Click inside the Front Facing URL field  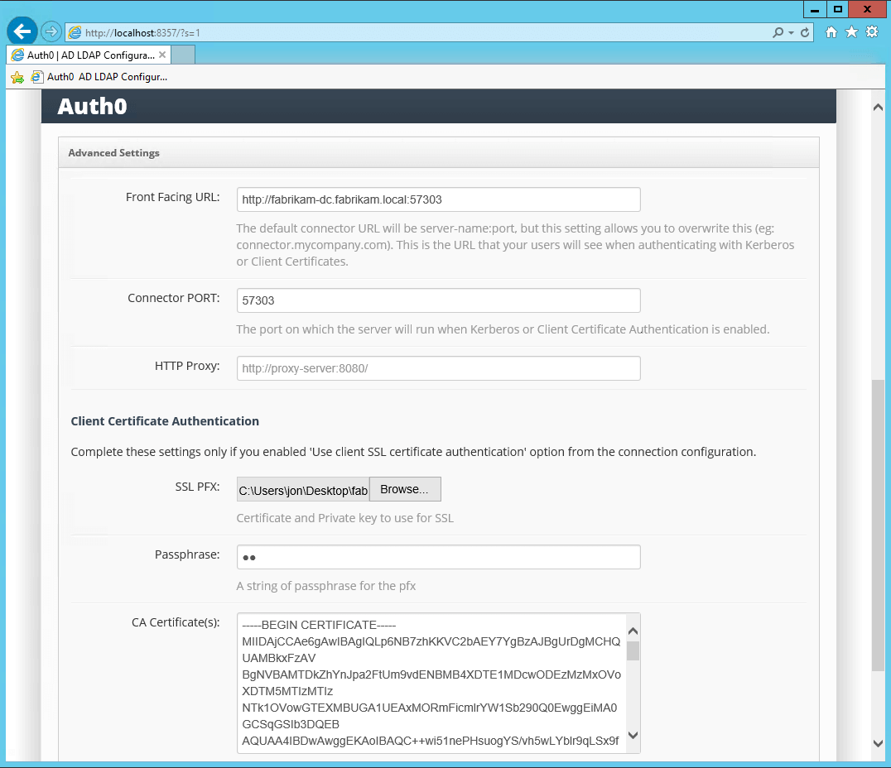click(x=438, y=199)
